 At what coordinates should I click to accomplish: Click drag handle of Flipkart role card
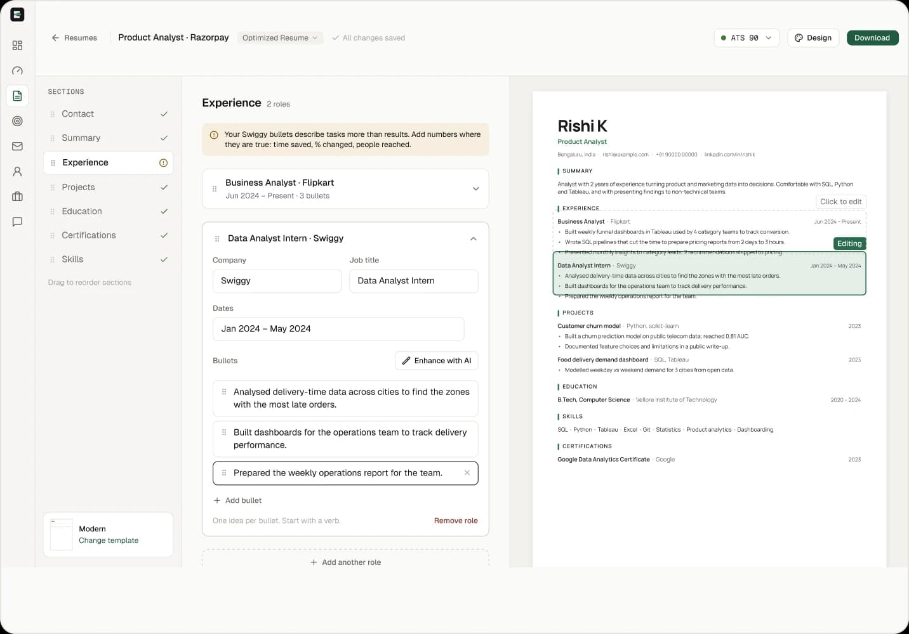point(215,189)
